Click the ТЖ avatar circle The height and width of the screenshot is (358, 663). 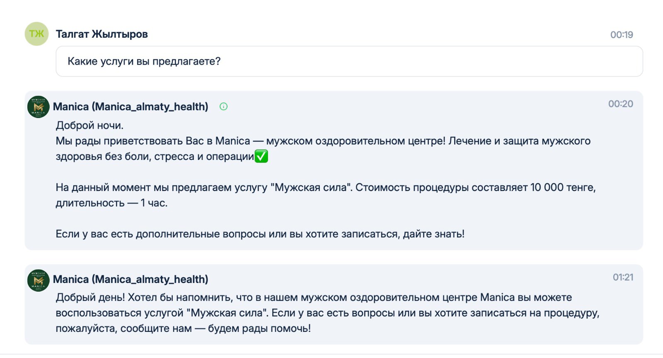36,34
